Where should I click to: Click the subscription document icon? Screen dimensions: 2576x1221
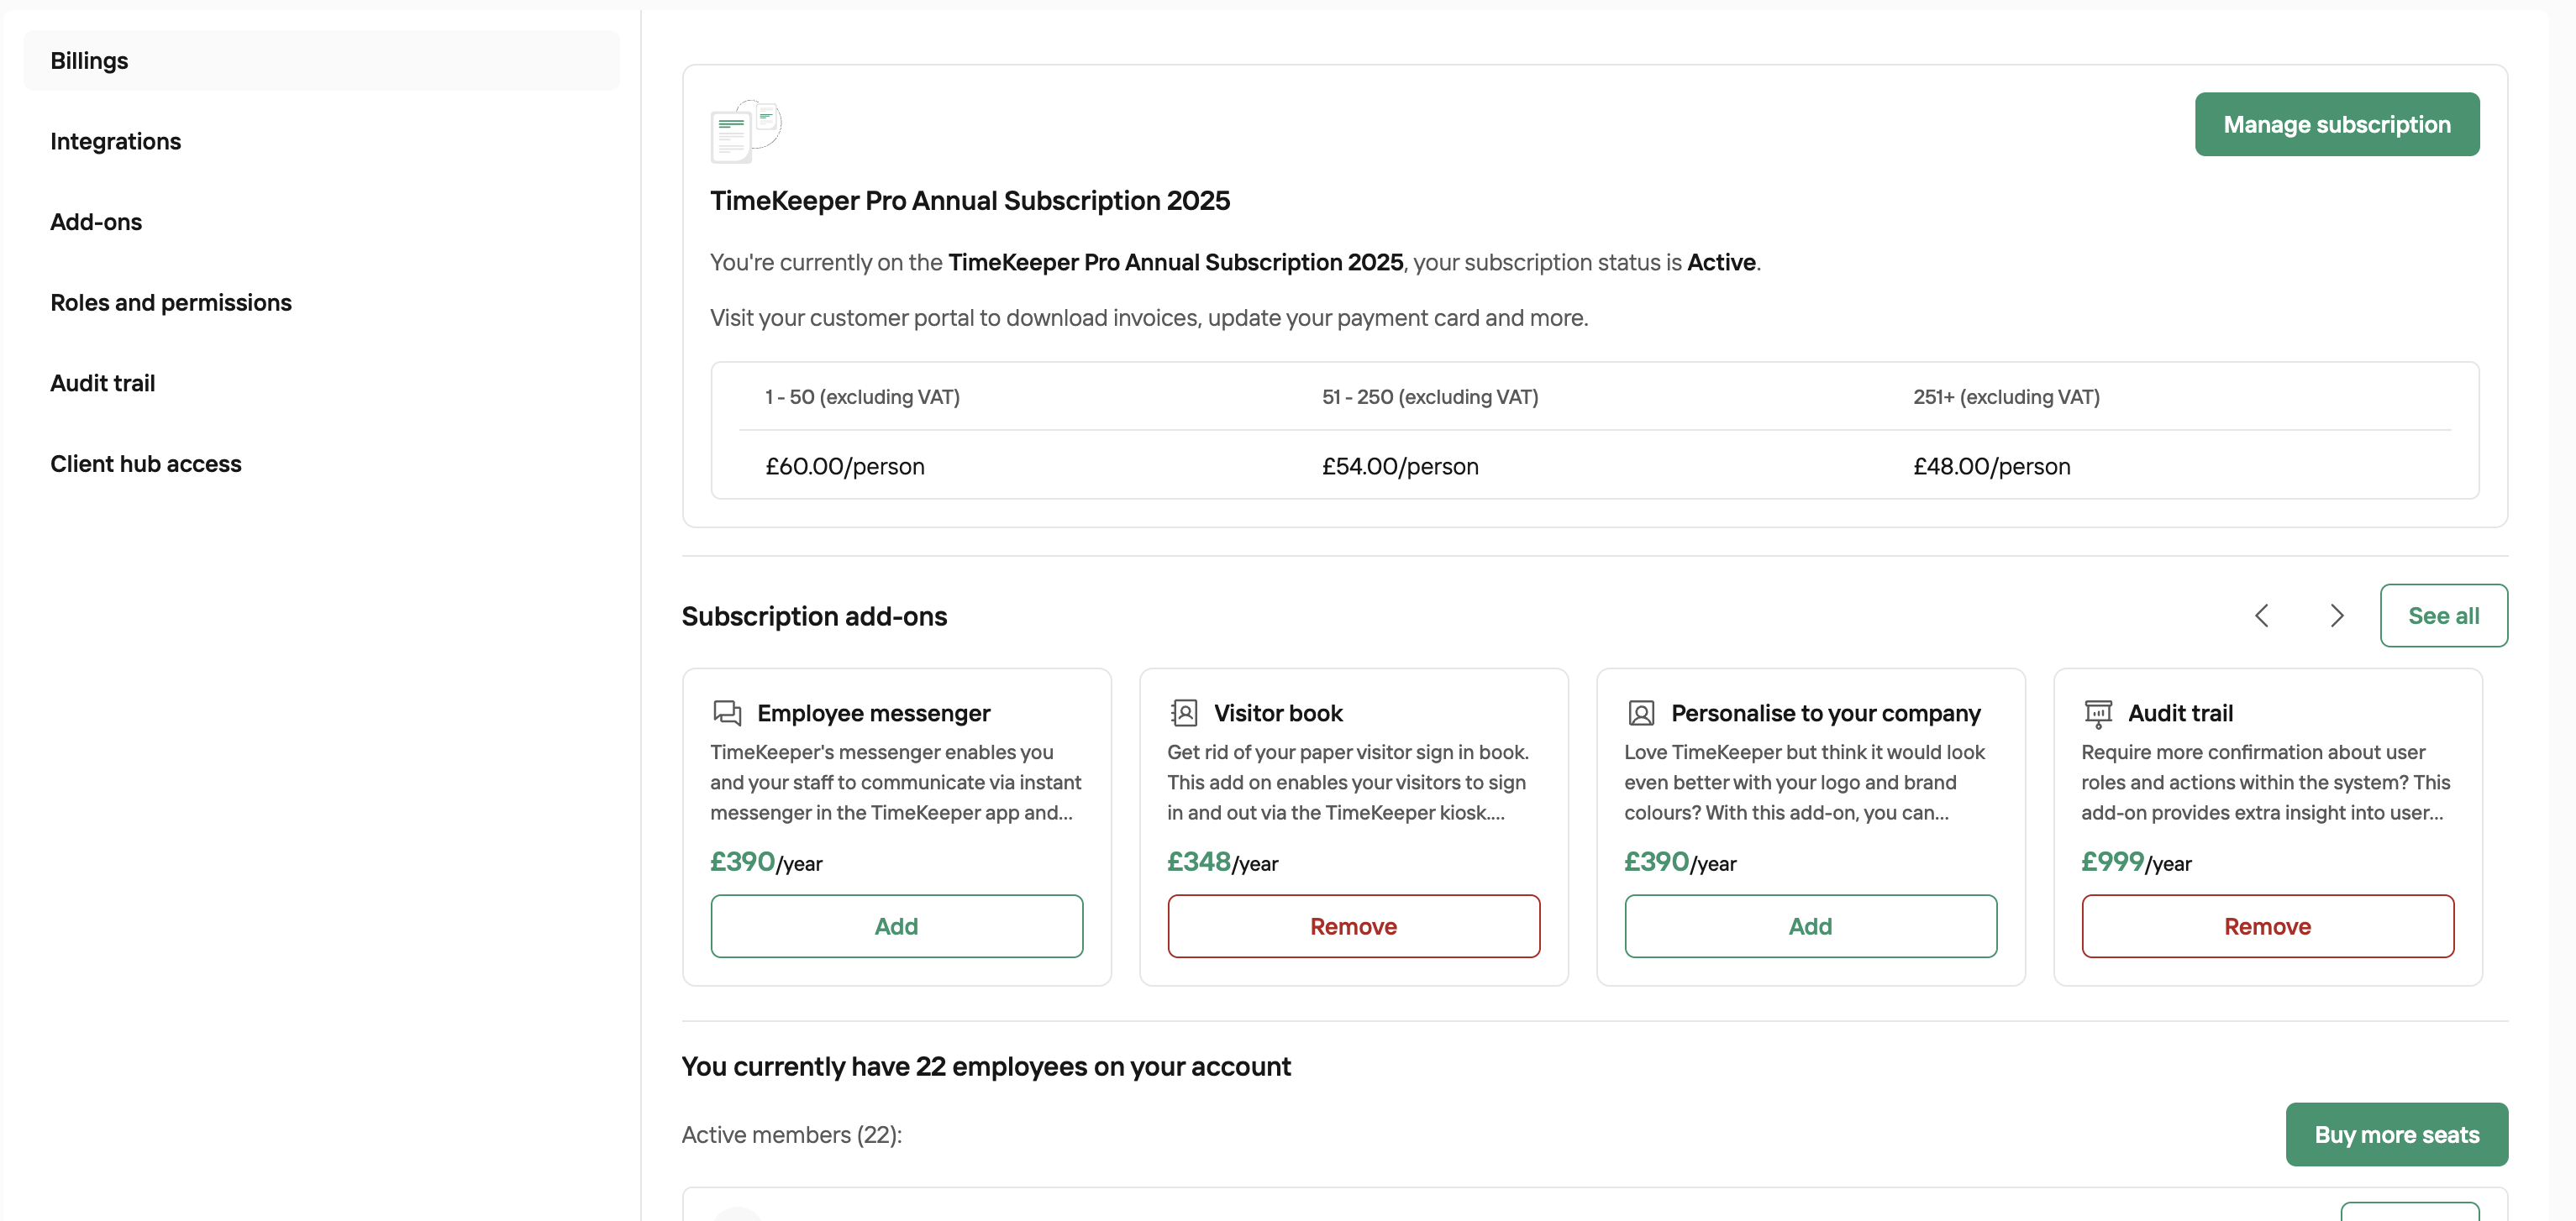745,131
